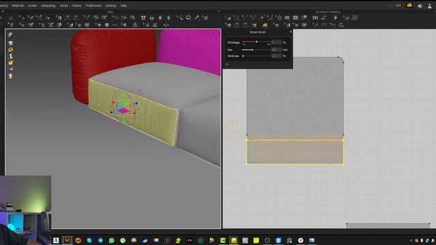Image resolution: width=436 pixels, height=245 pixels.
Task: Open the yellow sticky notes app in taskbar
Action: tap(256, 240)
